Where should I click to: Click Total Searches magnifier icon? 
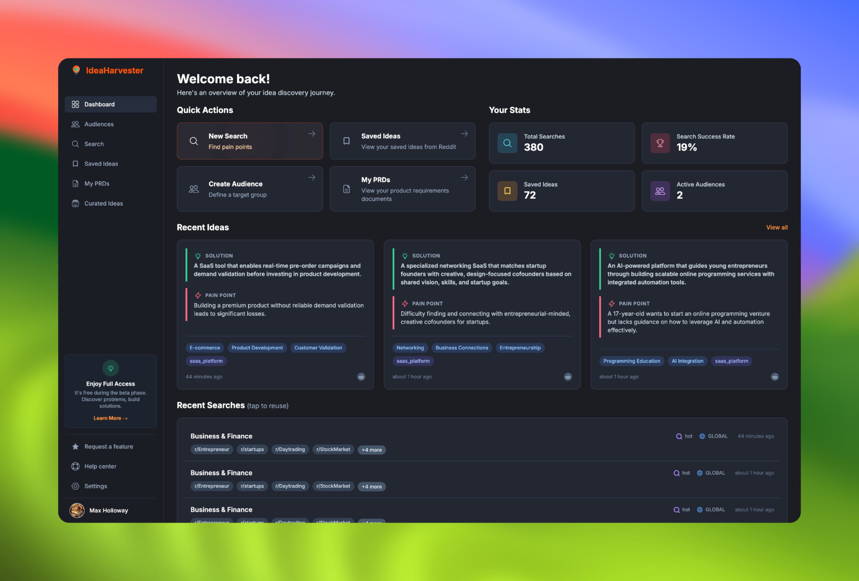click(x=507, y=143)
